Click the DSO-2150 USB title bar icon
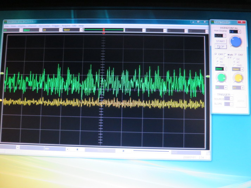The image size is (251, 188). 5,22
